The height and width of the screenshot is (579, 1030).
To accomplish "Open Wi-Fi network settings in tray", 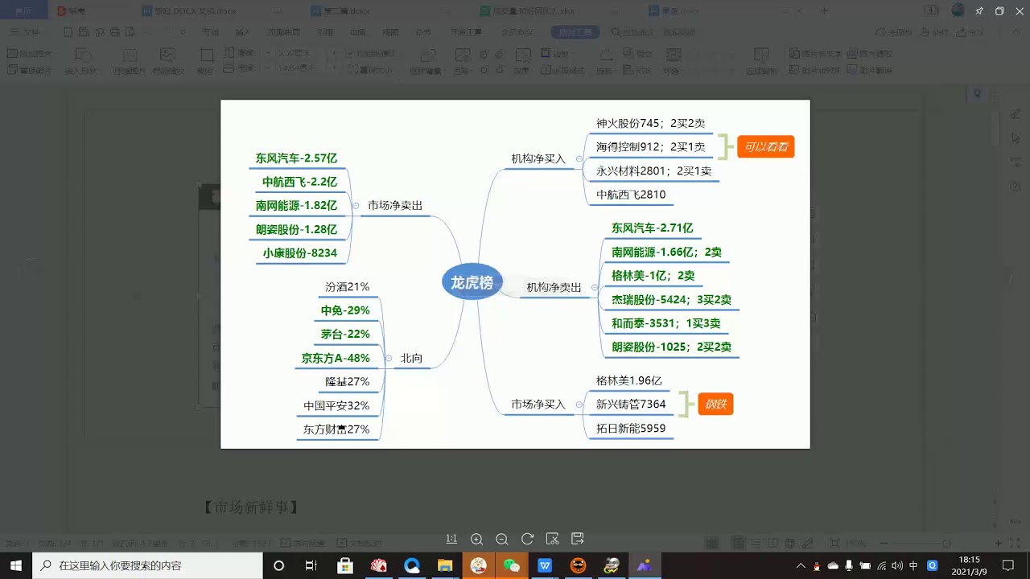I will pos(882,565).
